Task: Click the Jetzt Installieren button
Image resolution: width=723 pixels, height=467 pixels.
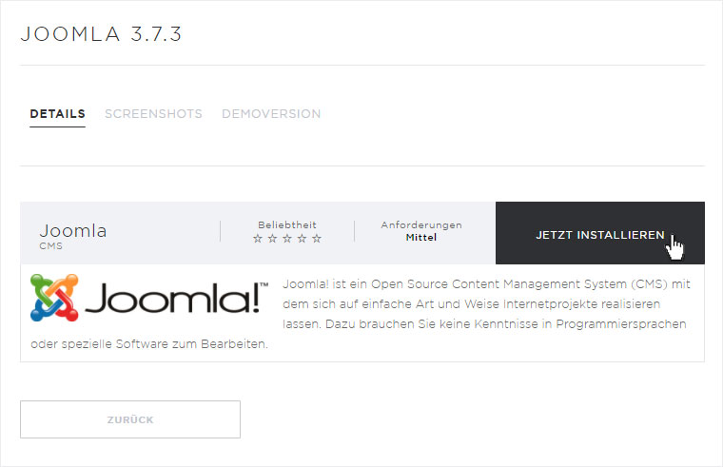Action: coord(600,233)
